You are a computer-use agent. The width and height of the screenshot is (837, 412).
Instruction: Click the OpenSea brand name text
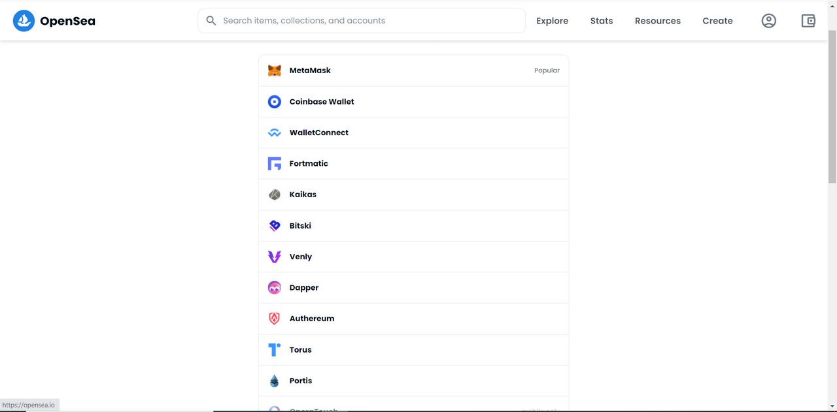pos(67,21)
